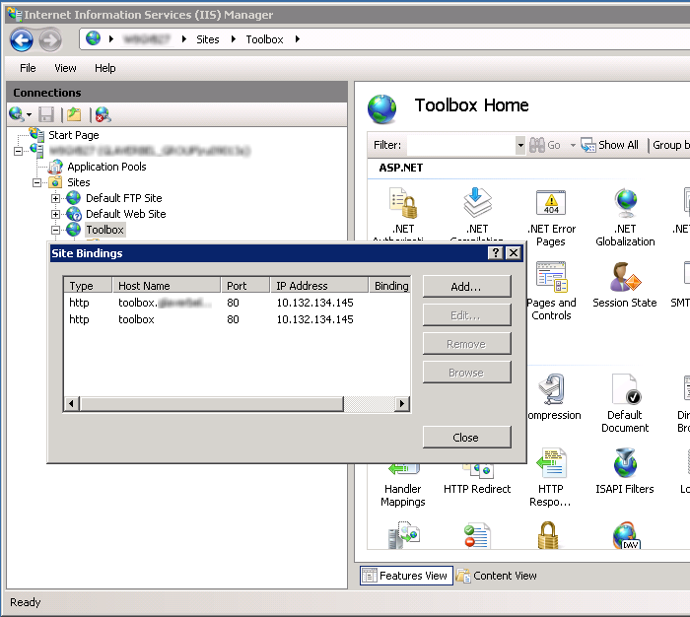Viewport: 690px width, 617px height.
Task: Collapse the Sites tree node
Action: [x=39, y=182]
